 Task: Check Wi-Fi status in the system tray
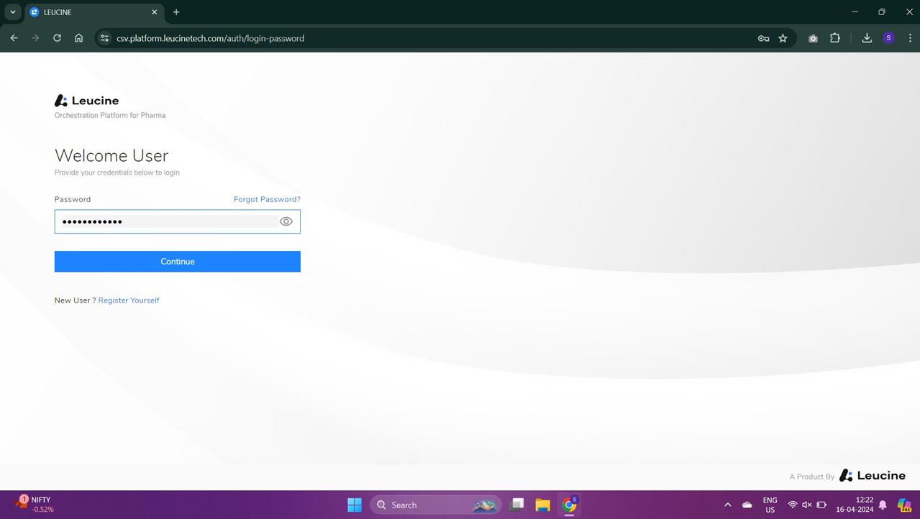[x=792, y=505]
